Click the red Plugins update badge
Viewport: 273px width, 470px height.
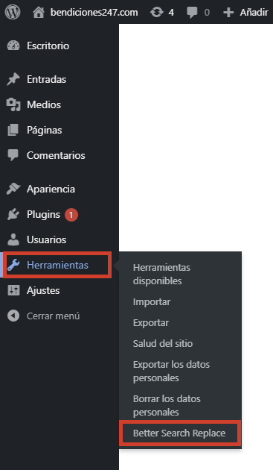(x=71, y=215)
